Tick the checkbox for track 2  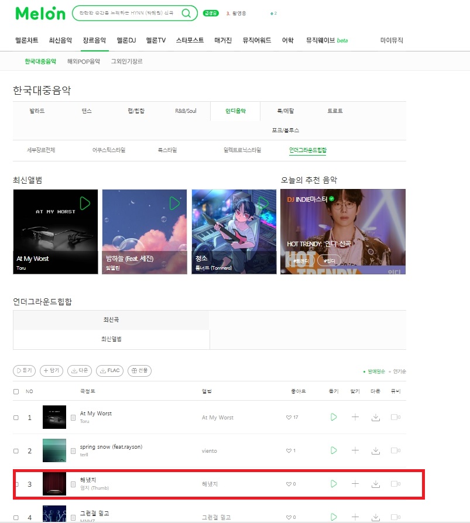16,451
